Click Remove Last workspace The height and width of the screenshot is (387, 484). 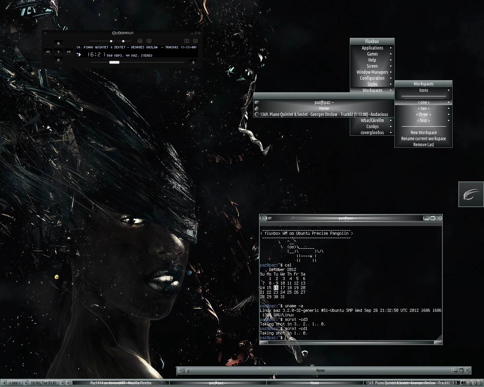point(423,145)
